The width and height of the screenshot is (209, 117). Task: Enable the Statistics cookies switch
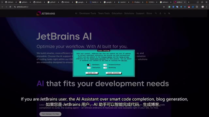89,68
